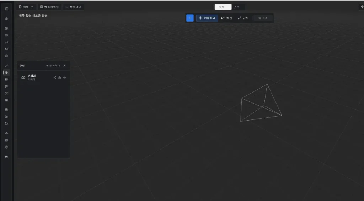Switch to the dark unselected top tab
This screenshot has height=201, width=364.
pyautogui.click(x=237, y=7)
